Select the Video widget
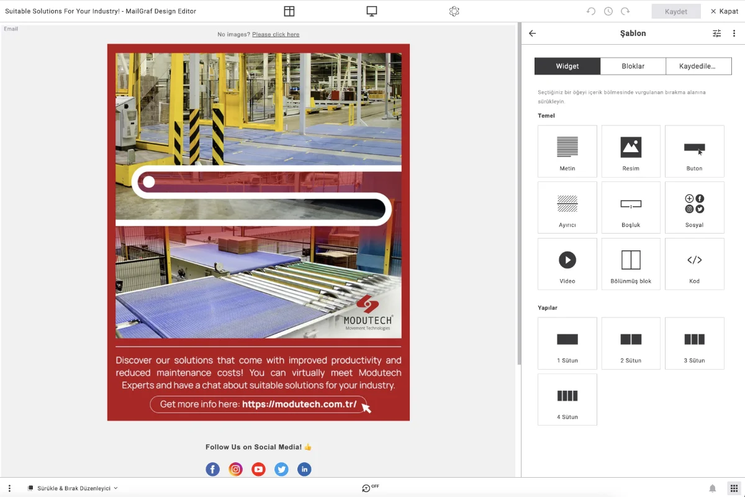 [x=567, y=264]
